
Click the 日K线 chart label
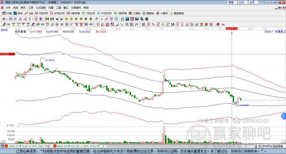[x=4, y=30]
